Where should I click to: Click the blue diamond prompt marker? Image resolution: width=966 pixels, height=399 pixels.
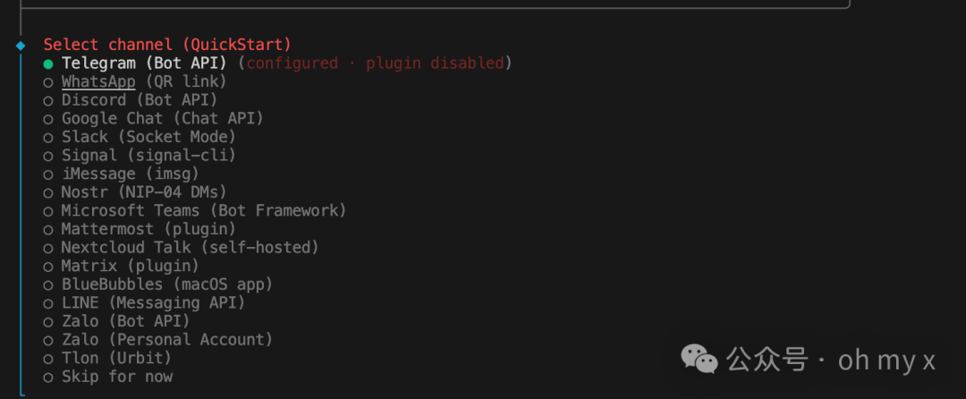point(21,45)
